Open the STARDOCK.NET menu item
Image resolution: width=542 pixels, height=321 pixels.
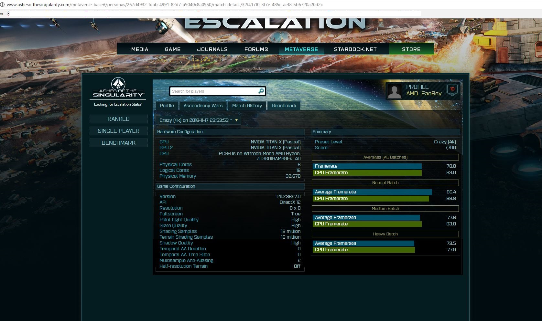click(x=355, y=49)
